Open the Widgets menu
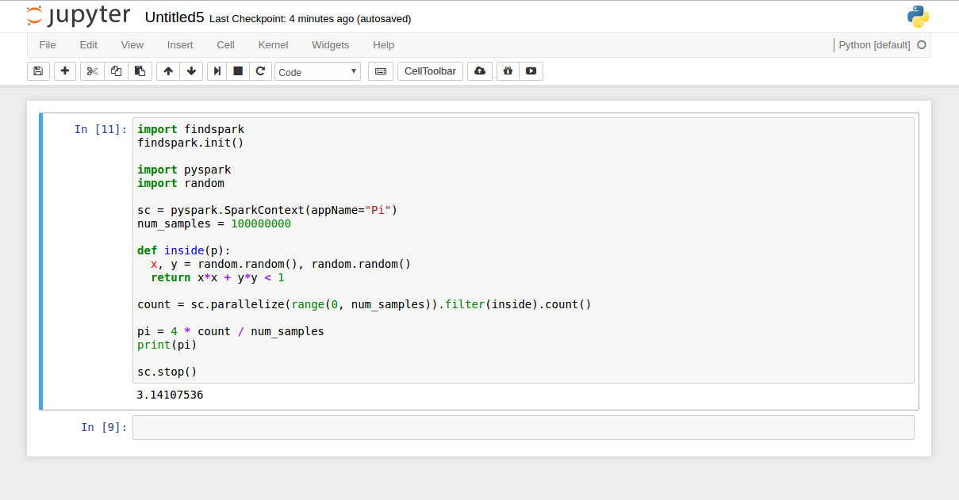Screen dimensions: 959x500 pos(330,44)
